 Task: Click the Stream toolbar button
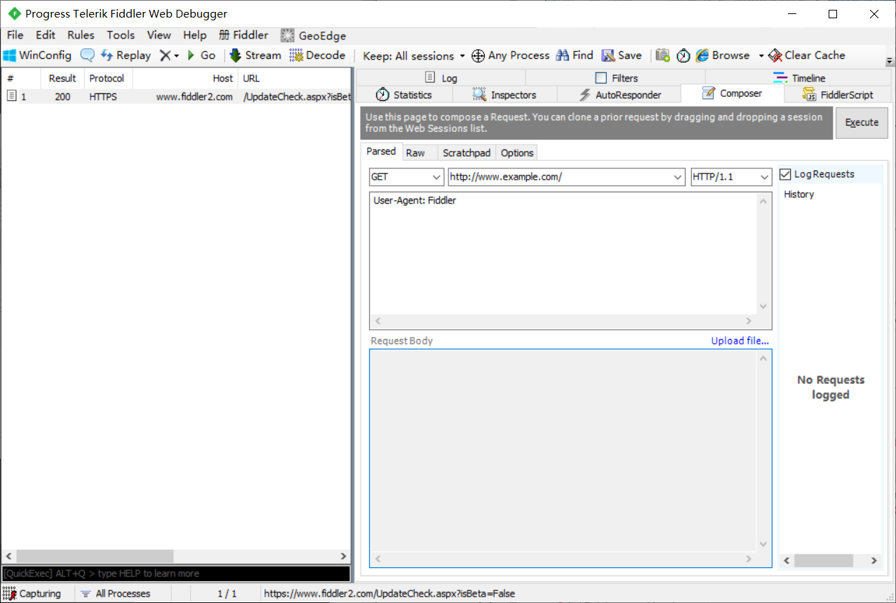[x=254, y=55]
